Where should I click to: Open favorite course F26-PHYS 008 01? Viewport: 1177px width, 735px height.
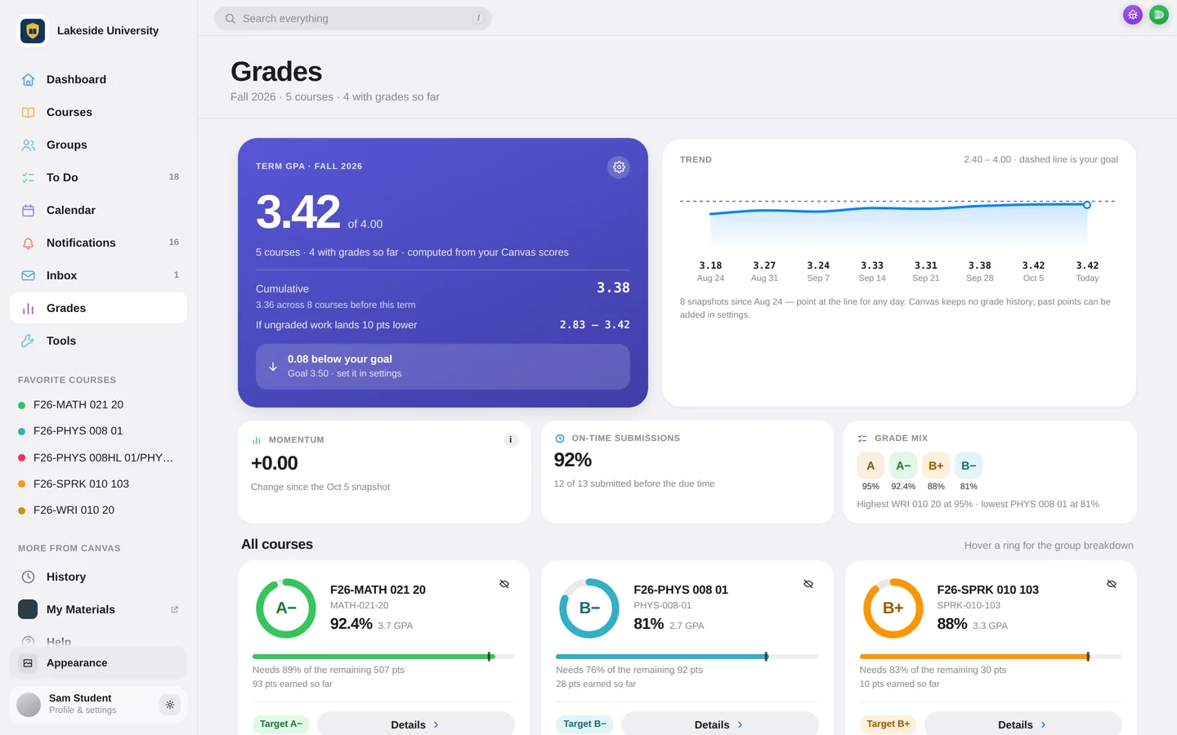click(x=98, y=431)
